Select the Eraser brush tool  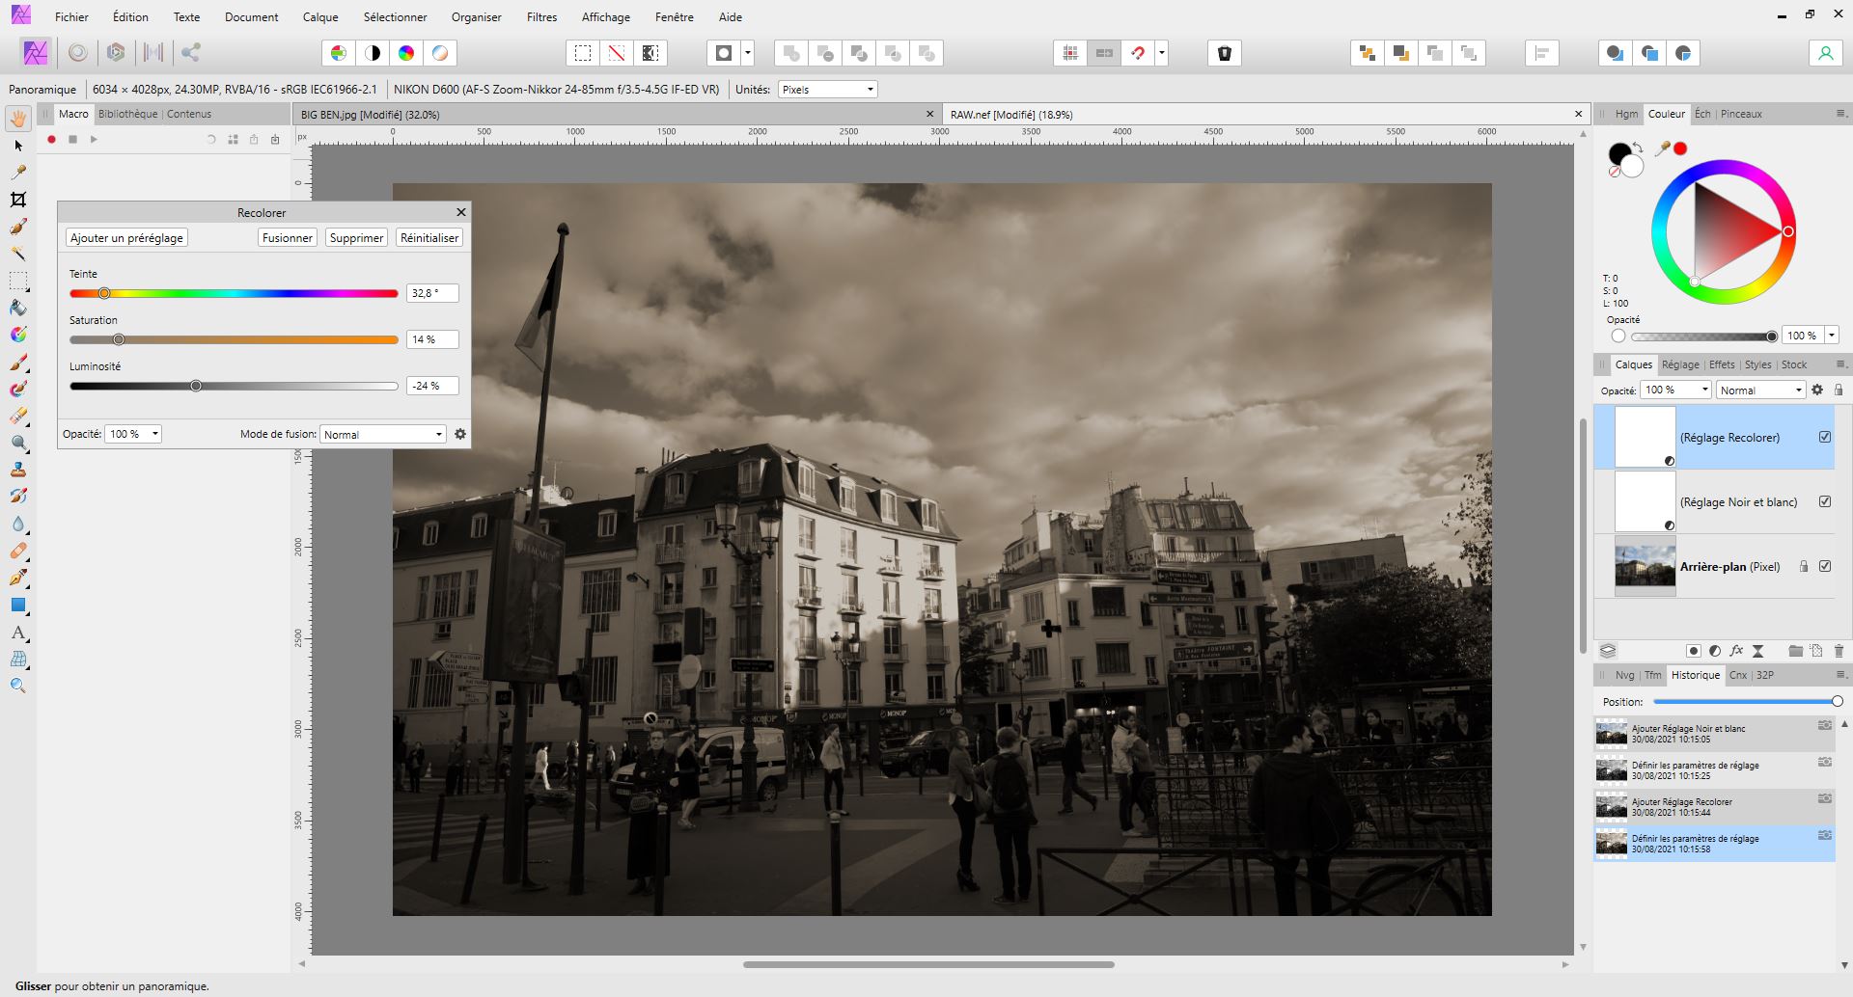18,417
